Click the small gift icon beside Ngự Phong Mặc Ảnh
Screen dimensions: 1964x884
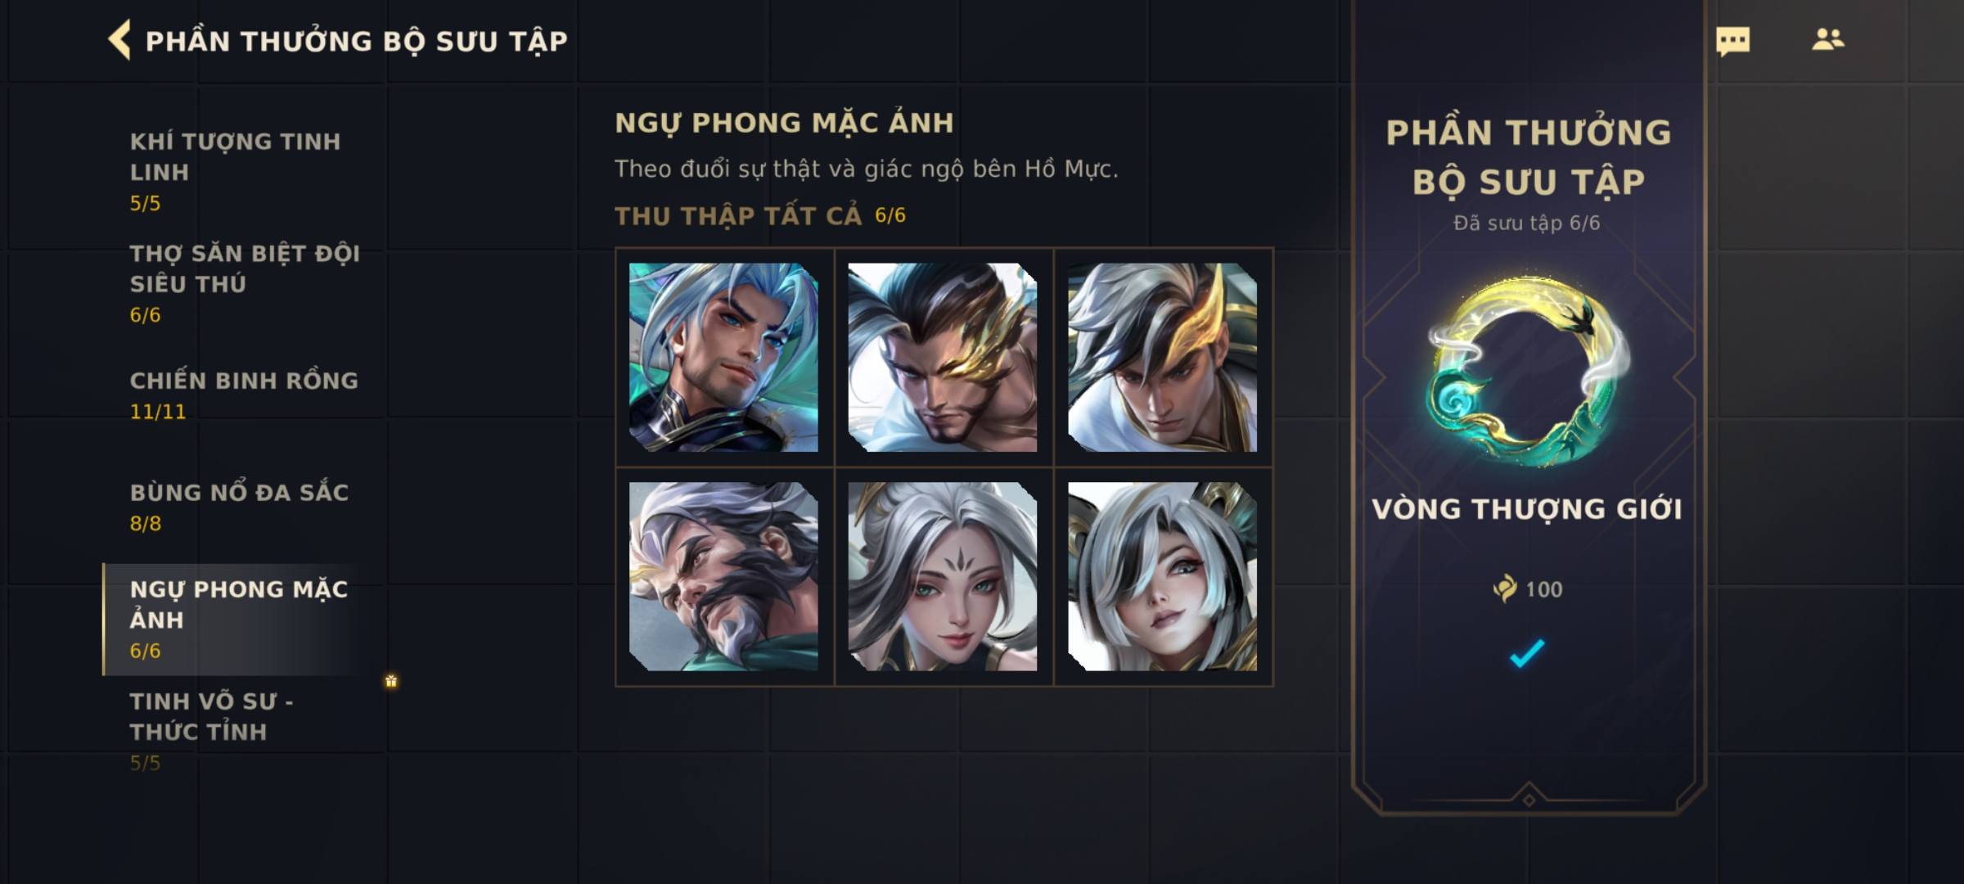click(391, 681)
